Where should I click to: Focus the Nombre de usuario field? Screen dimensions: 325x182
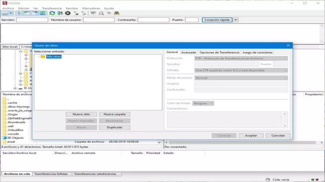point(99,20)
